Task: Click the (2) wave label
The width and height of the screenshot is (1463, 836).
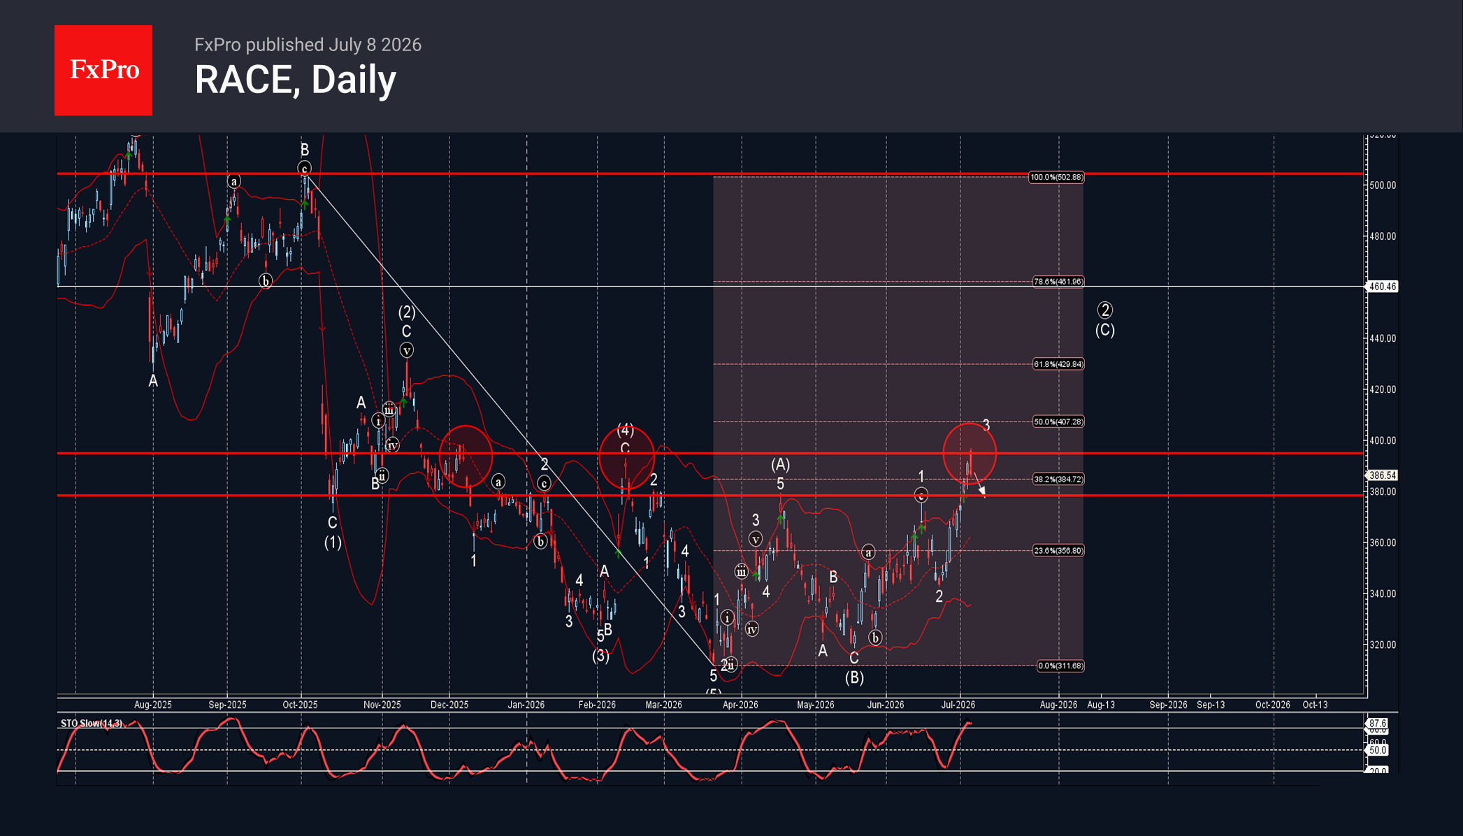Action: 407,312
